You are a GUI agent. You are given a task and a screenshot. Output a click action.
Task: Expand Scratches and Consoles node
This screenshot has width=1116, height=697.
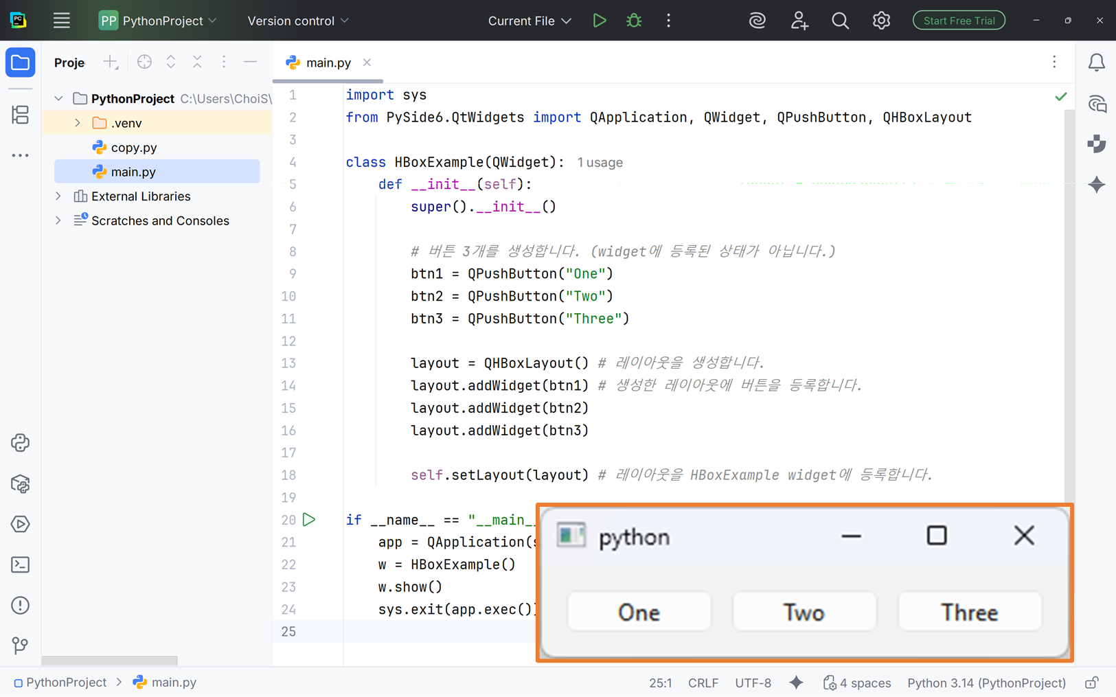tap(59, 220)
